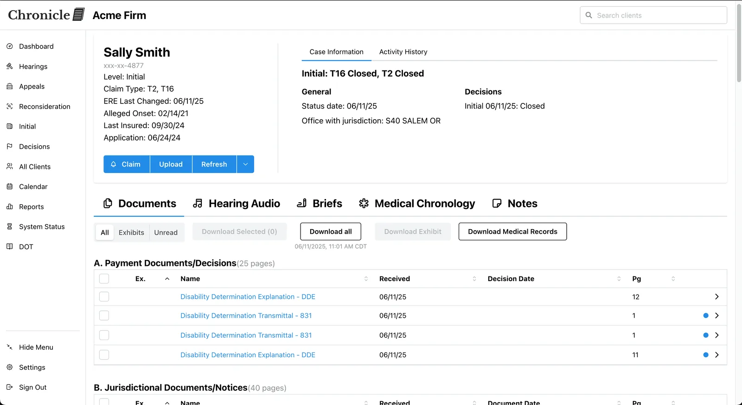Click the DOT book icon

click(10, 247)
